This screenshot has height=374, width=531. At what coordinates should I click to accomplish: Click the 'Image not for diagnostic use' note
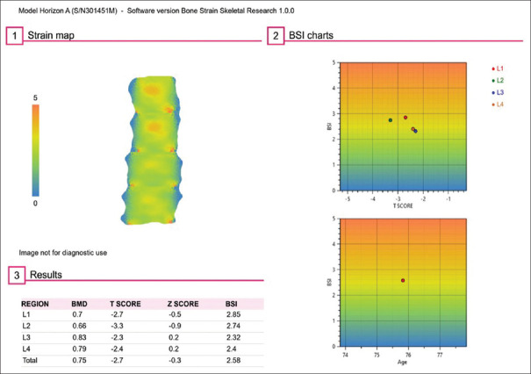63,253
